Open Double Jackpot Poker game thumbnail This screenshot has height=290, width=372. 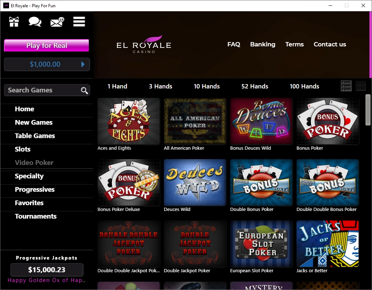pos(195,244)
